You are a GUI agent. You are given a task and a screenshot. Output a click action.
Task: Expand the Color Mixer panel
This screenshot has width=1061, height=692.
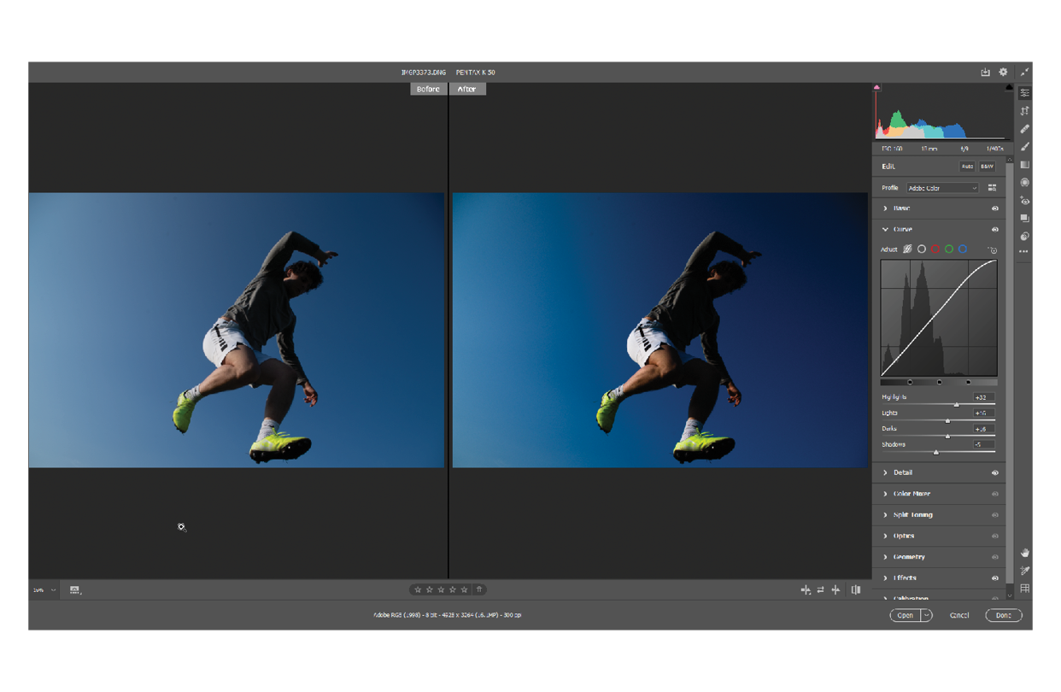[x=885, y=494]
